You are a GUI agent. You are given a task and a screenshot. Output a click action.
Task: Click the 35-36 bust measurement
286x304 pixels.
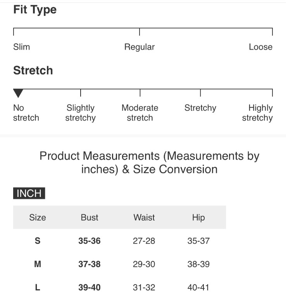pyautogui.click(x=90, y=241)
